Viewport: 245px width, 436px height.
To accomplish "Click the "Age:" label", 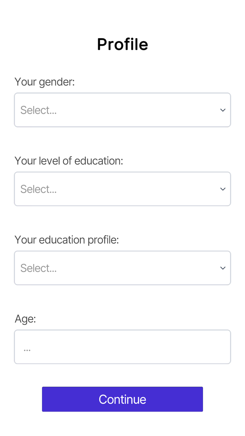I will click(25, 319).
